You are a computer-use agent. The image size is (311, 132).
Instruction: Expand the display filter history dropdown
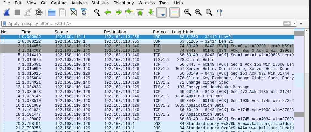pos(295,24)
